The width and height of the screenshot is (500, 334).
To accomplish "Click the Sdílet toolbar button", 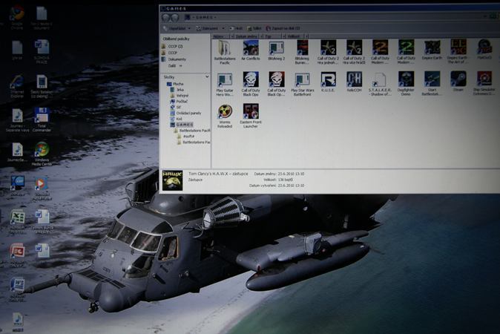I will (x=254, y=28).
